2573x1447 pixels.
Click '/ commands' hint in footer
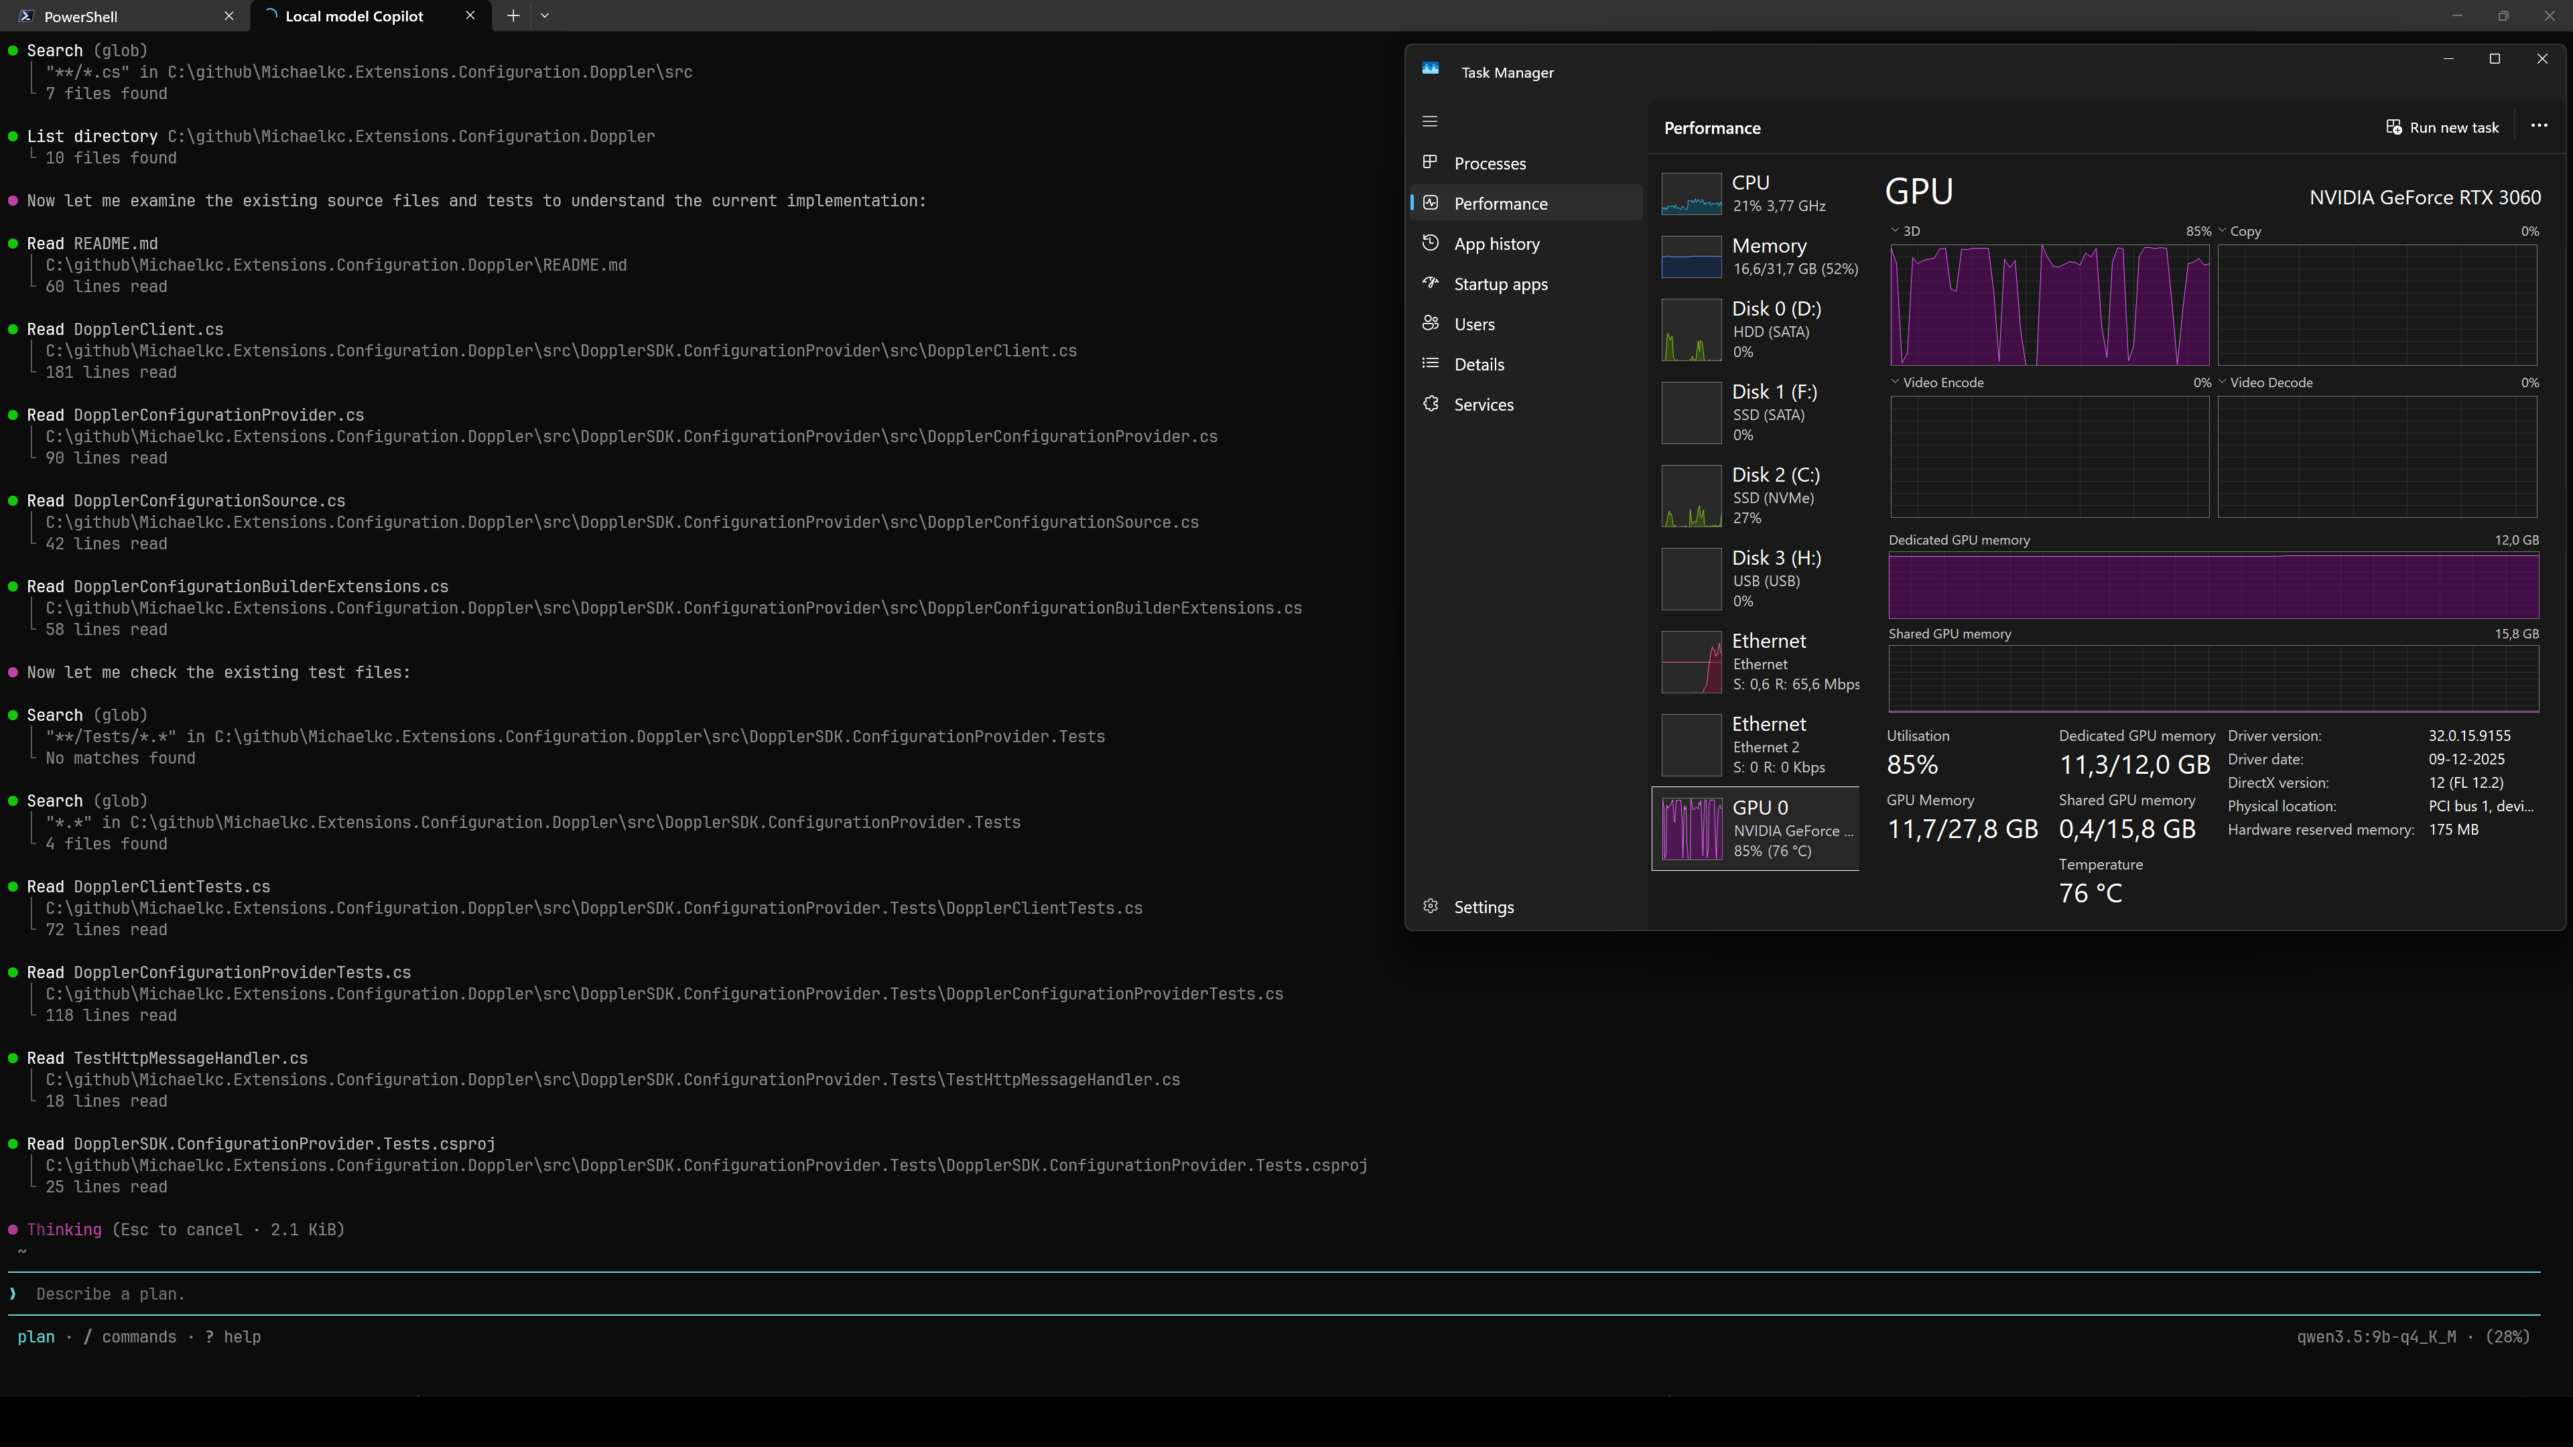[130, 1337]
